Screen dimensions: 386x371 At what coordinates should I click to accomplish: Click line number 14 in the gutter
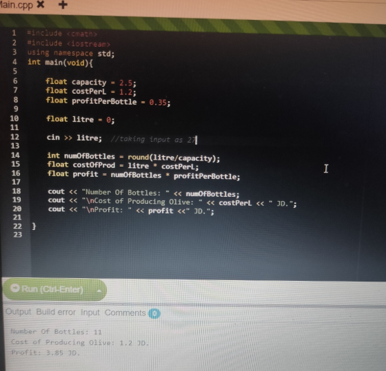tap(15, 155)
